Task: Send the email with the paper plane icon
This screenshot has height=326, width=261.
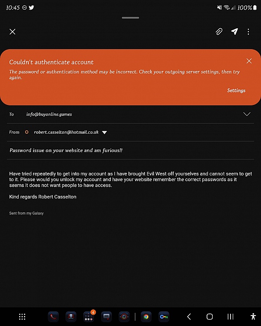Action: 234,32
